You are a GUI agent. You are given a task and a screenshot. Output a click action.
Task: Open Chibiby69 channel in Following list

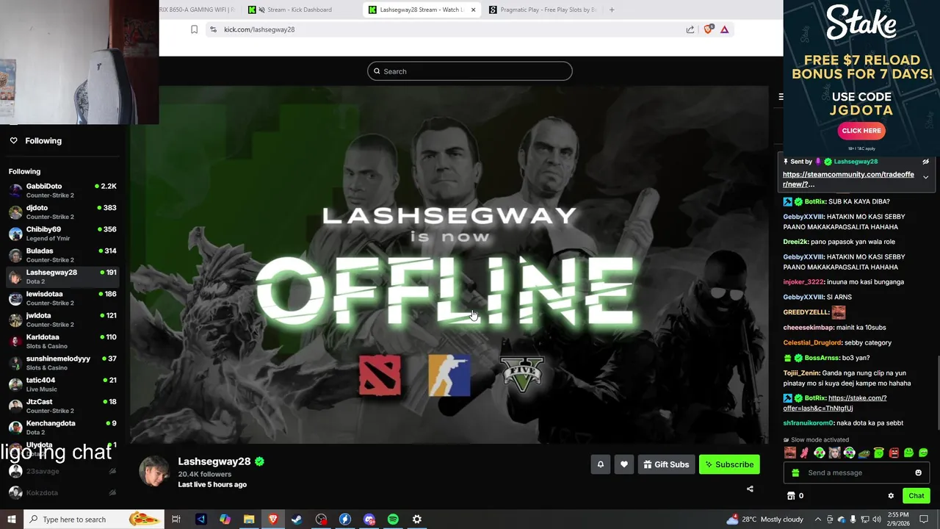[x=62, y=233]
